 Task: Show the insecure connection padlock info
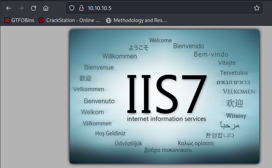(x=81, y=8)
